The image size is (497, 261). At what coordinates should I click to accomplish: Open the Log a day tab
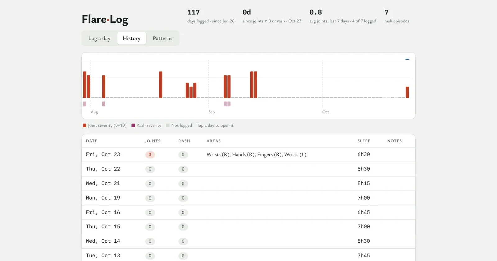(99, 38)
